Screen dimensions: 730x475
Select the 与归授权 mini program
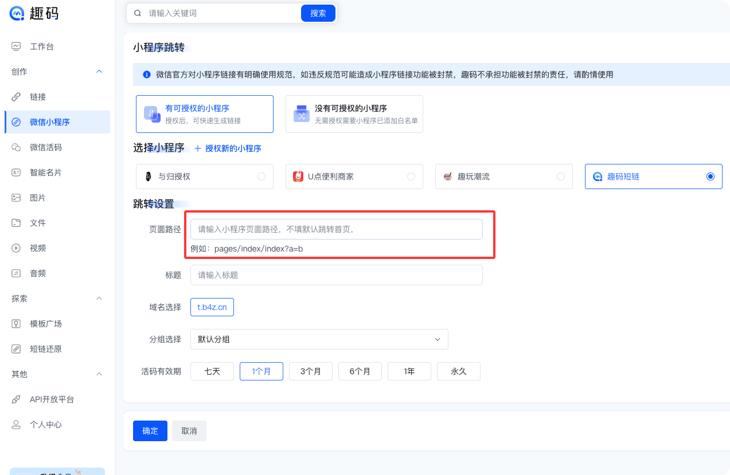pyautogui.click(x=204, y=176)
